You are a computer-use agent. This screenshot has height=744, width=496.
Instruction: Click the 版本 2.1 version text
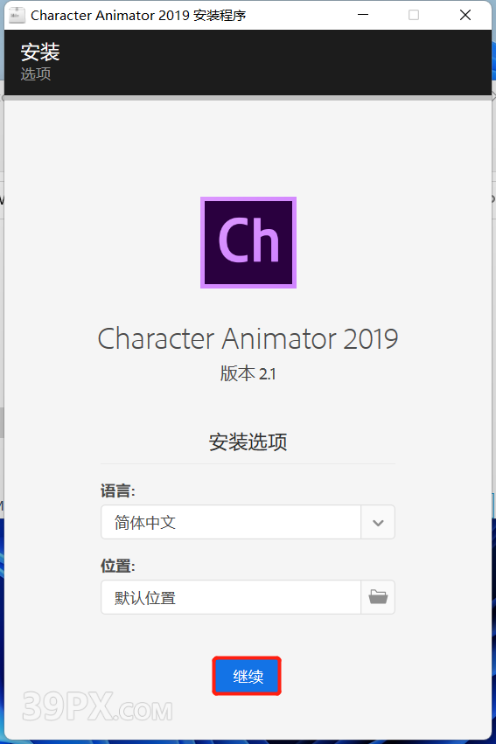click(x=248, y=374)
